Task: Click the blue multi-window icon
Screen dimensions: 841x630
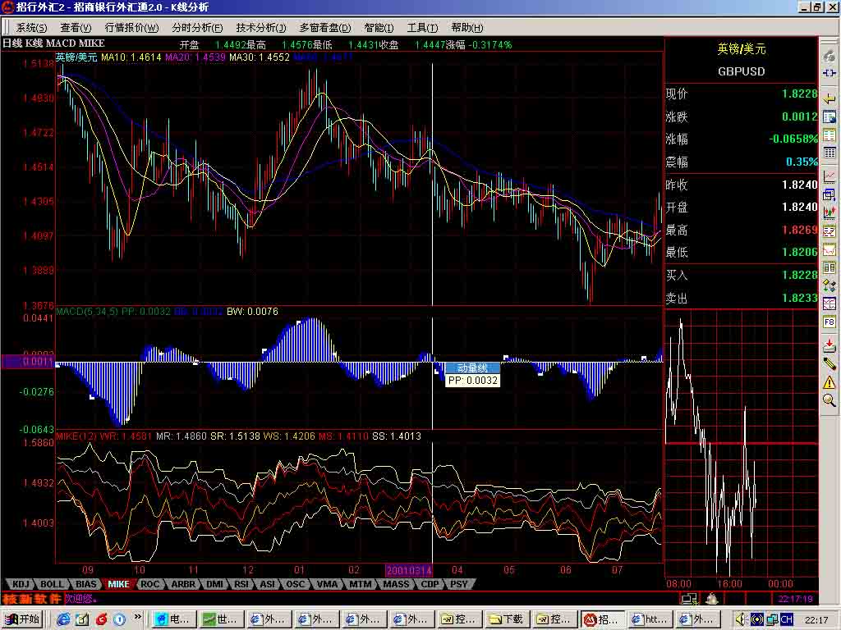Action: pyautogui.click(x=830, y=194)
